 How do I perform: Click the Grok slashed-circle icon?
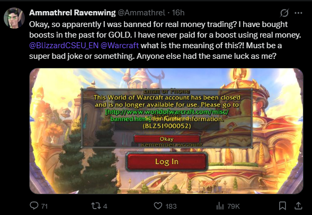point(284,13)
